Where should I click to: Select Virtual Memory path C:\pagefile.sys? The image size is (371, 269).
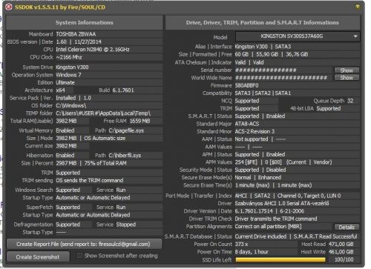point(126,130)
